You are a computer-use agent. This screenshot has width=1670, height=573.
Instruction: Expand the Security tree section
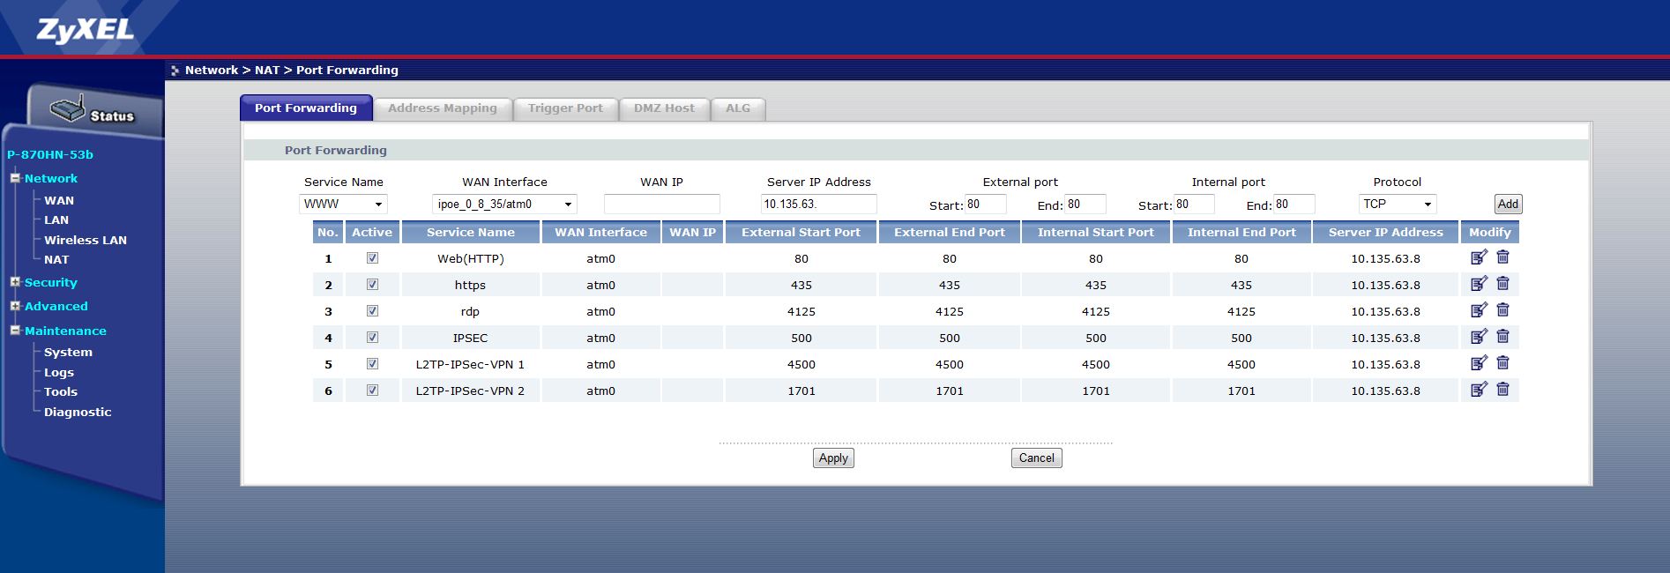pos(15,282)
